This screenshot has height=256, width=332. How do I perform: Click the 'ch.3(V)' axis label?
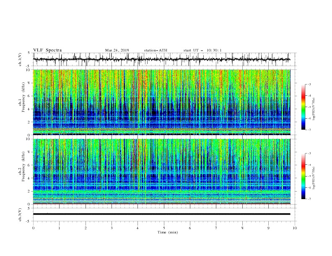pyautogui.click(x=20, y=215)
